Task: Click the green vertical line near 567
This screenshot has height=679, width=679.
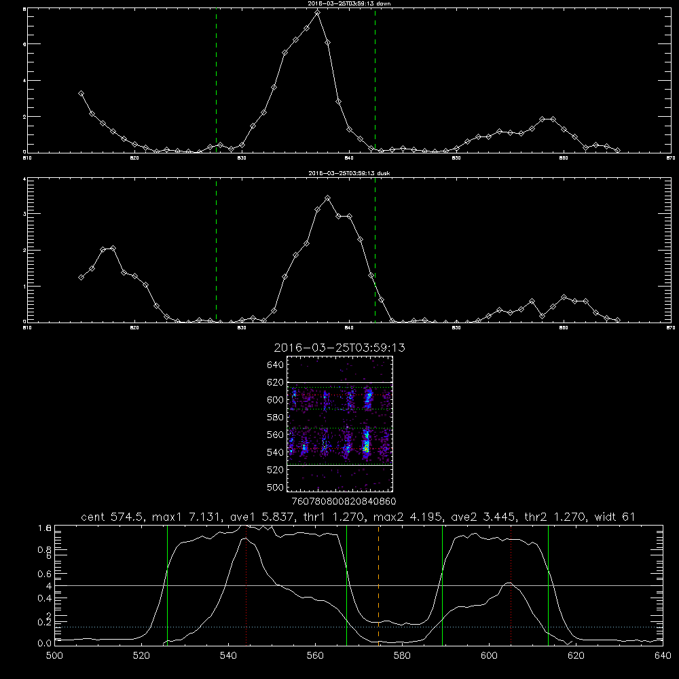Action: tap(346, 585)
